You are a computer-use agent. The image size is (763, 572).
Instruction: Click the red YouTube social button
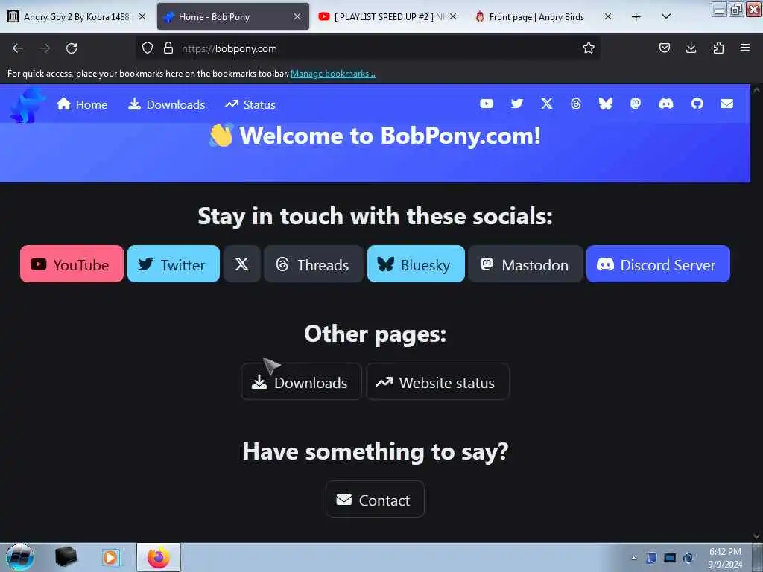(72, 264)
